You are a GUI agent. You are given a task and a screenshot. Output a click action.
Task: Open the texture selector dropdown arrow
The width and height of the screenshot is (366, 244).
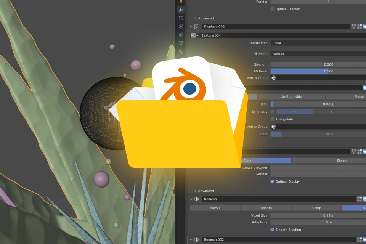(197, 35)
